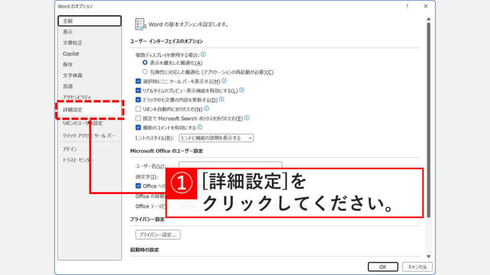Screen dimensions: 490x275
Task: Open the アドイン category
Action: point(89,149)
